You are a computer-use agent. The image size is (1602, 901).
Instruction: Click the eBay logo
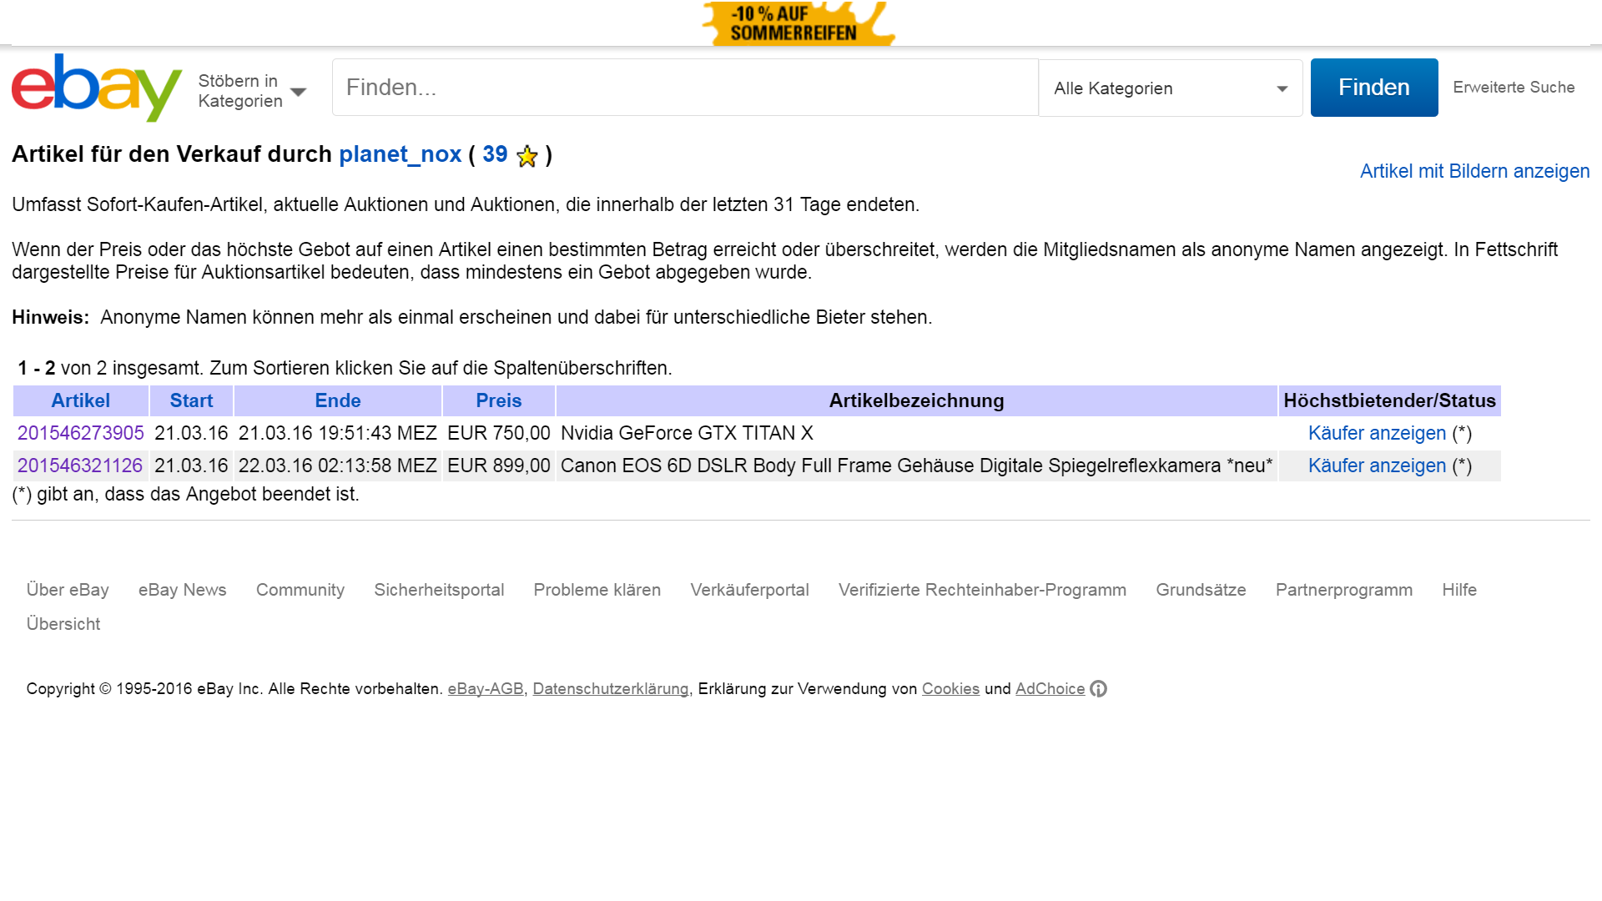[97, 88]
